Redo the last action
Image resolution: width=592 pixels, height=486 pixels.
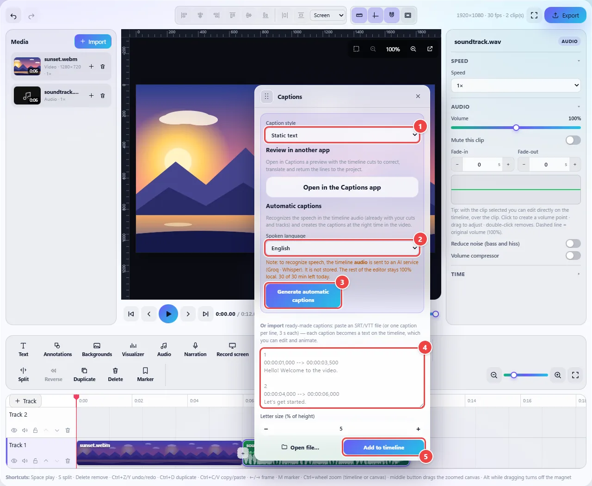point(31,16)
